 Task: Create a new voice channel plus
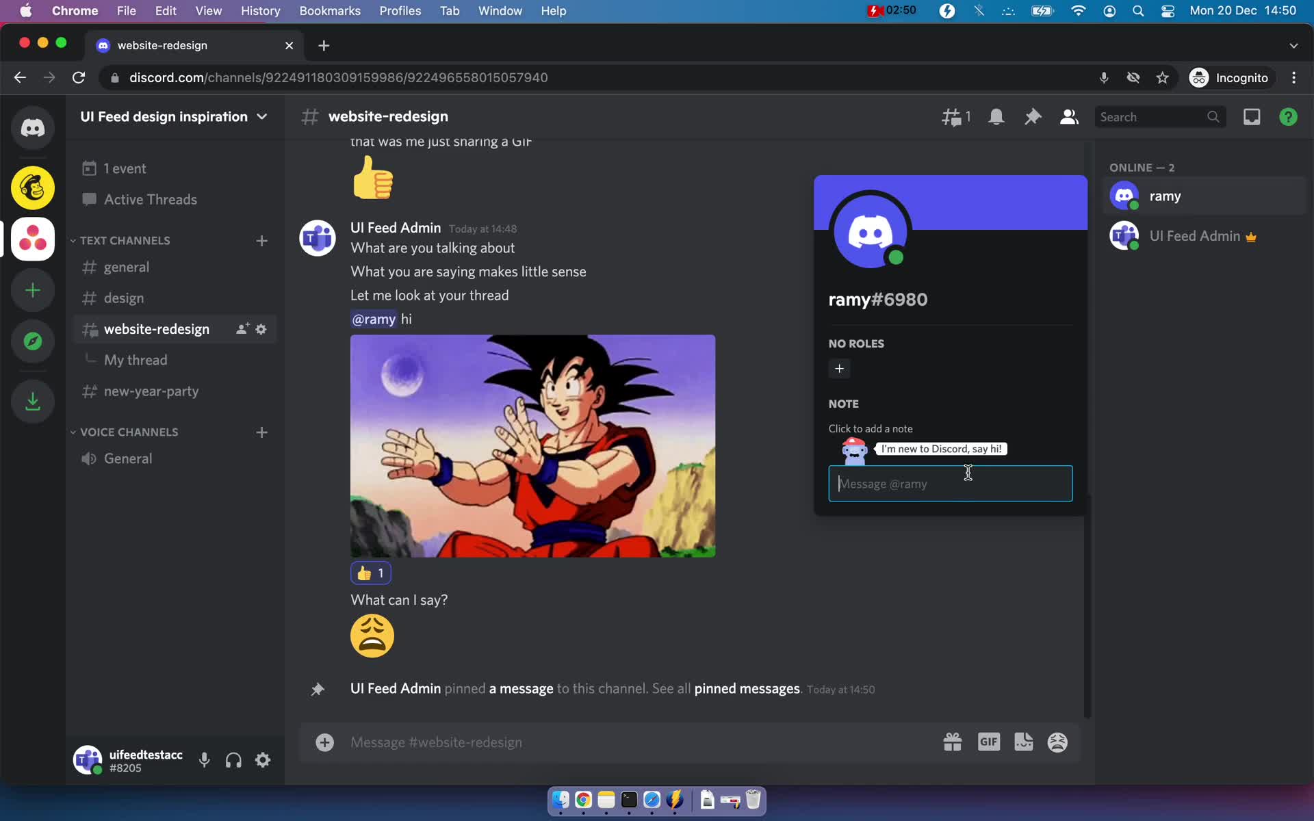261,432
